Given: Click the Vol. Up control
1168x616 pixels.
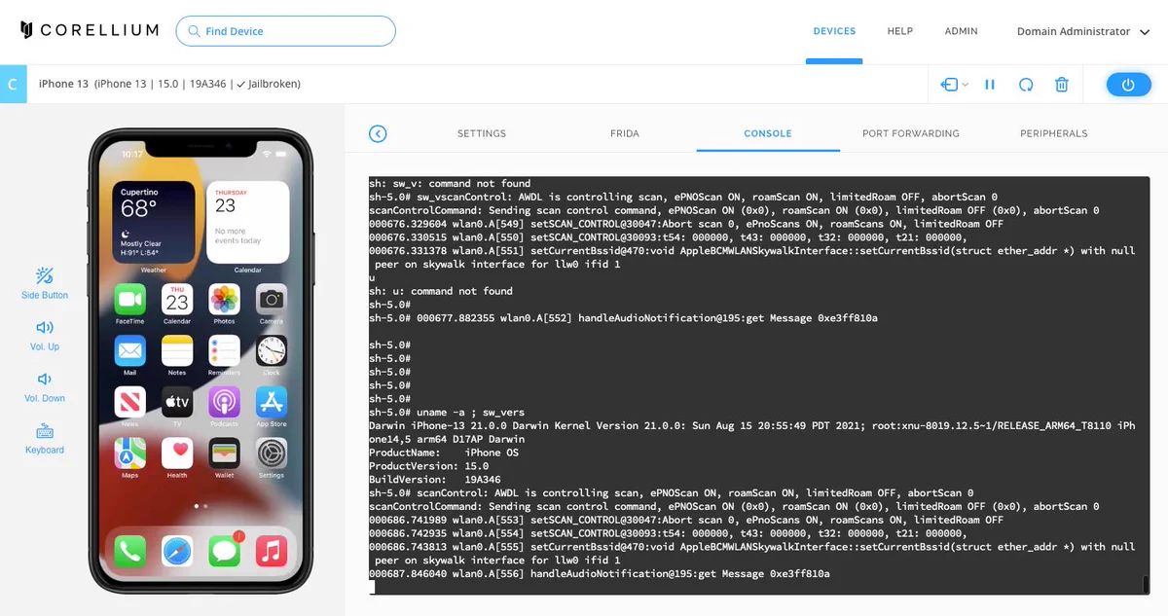Looking at the screenshot, I should pos(45,335).
